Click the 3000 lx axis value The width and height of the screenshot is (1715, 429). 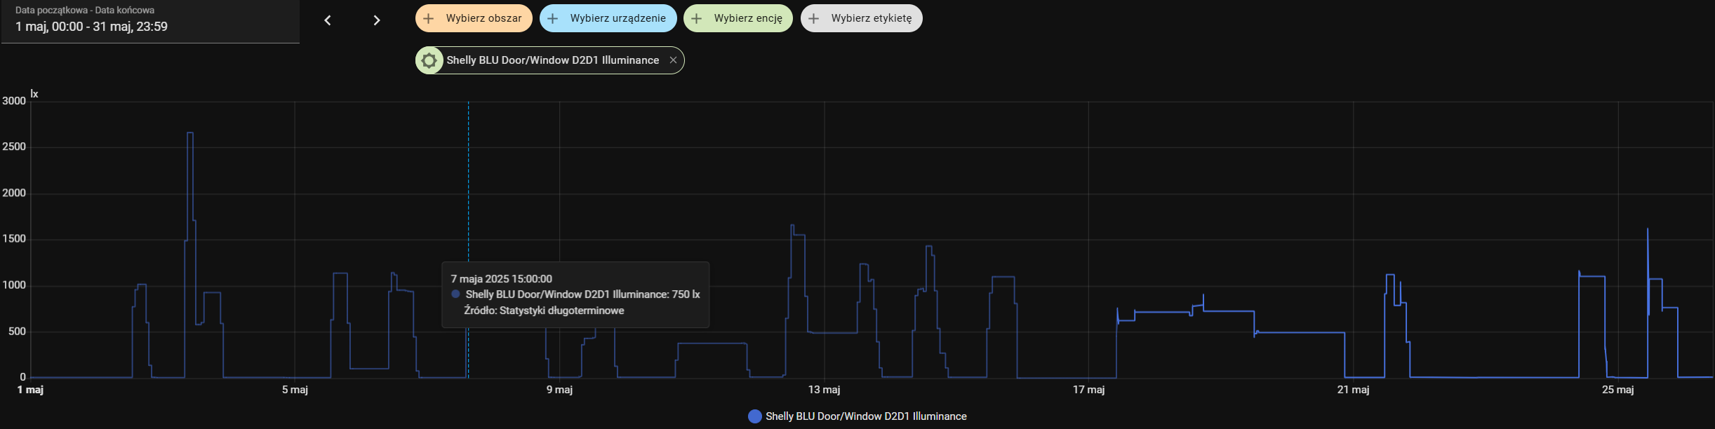coord(14,101)
